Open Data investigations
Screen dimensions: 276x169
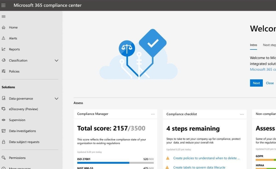click(22, 131)
